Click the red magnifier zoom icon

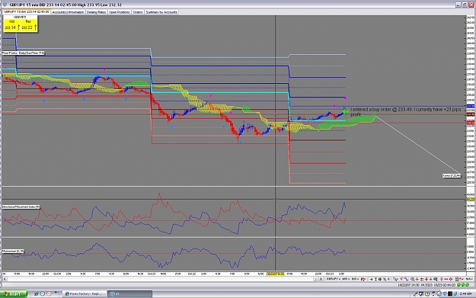(x=413, y=279)
